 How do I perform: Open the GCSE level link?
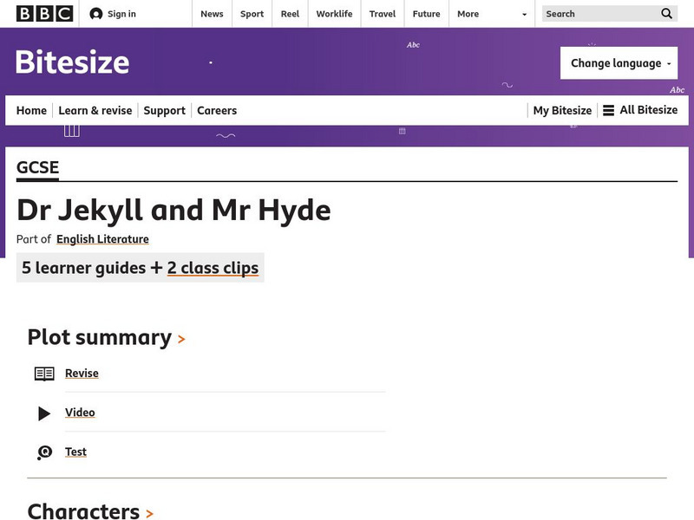(38, 167)
